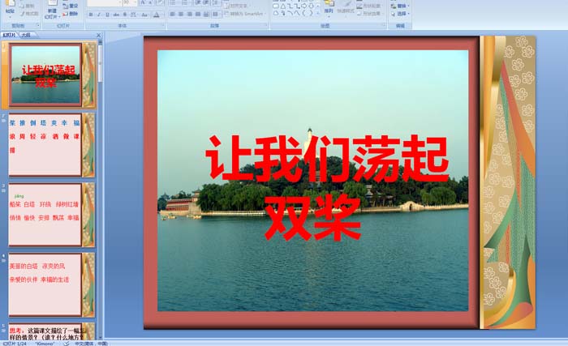
Task: Open the Arrange (排列) menu
Action: pos(329,9)
